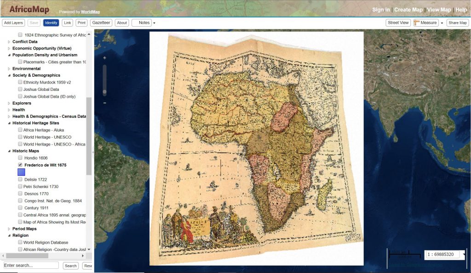The image size is (471, 273).
Task: Go to View Map
Action: (x=439, y=10)
